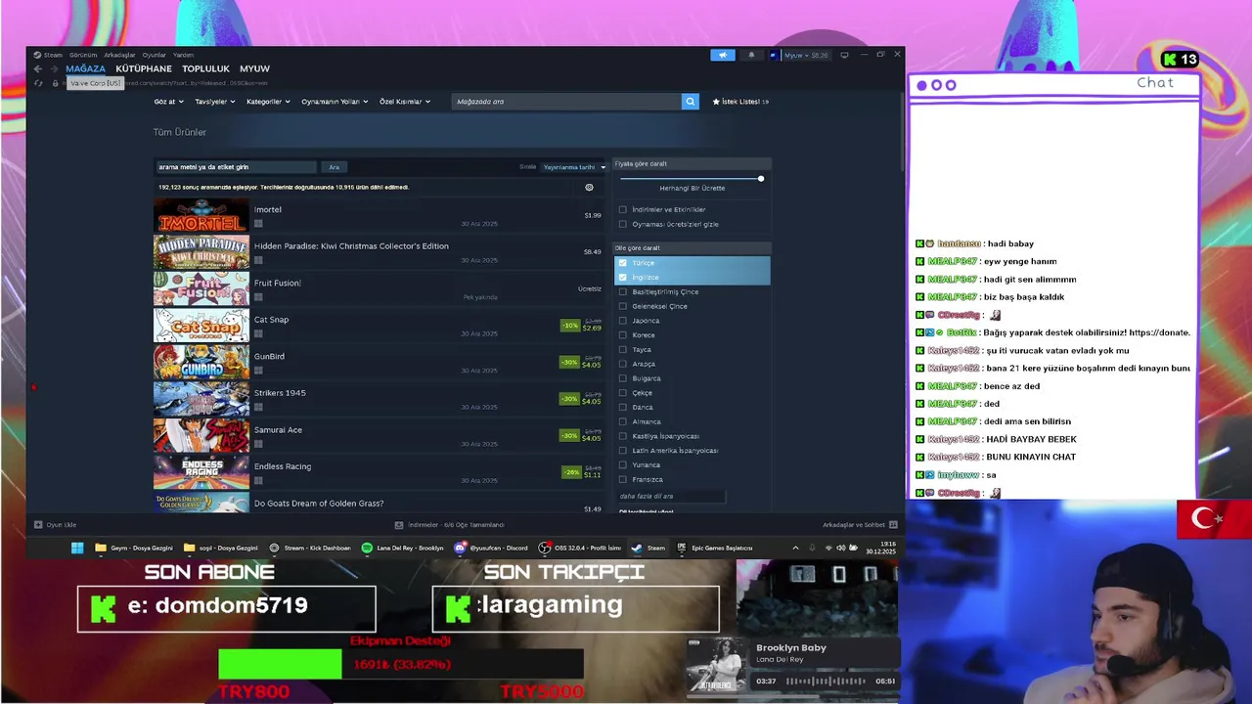This screenshot has height=704, width=1252.
Task: Open Hidden Paradise Kiwi Christmas title
Action: pos(351,246)
